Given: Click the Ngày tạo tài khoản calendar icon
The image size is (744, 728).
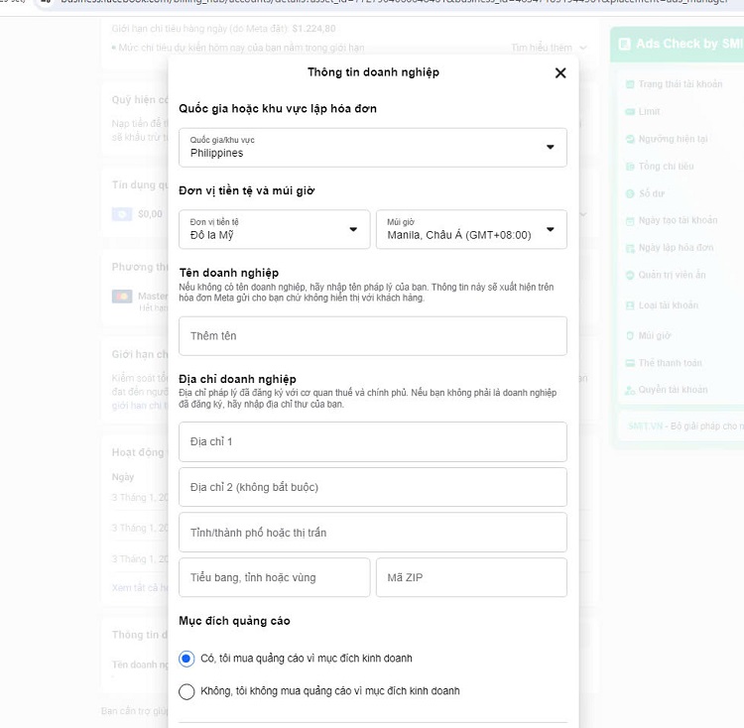Looking at the screenshot, I should point(630,220).
